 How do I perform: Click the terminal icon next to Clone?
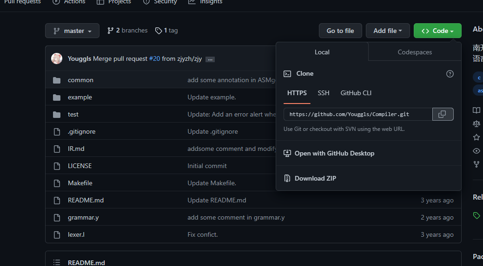pos(287,74)
